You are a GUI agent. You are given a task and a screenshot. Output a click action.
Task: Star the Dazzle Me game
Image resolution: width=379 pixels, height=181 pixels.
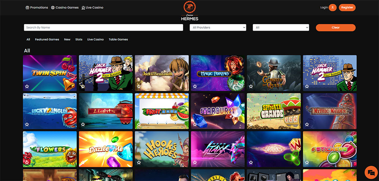(83, 162)
